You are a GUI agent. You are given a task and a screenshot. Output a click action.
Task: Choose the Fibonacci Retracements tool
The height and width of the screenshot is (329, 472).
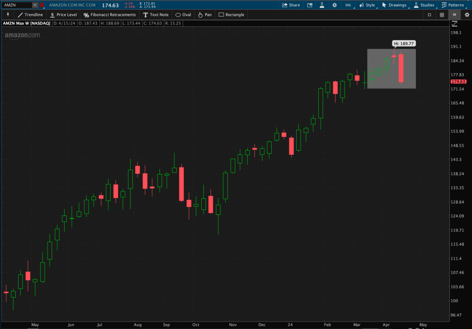click(109, 15)
